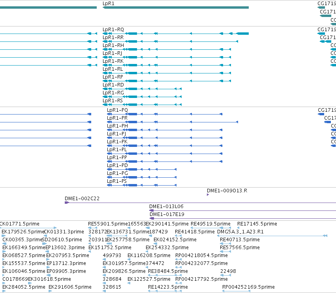Select EST RE38484.5prime
The height and width of the screenshot is (293, 336).
168,271
